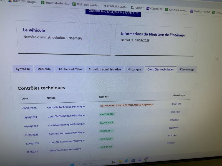Click the Informations du Ministère de l'Intérieur heading
222x166 pixels.
point(153,34)
